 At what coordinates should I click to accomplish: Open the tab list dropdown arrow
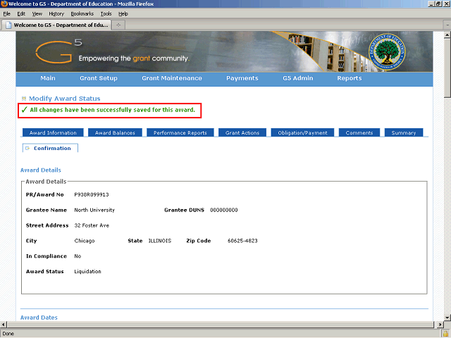pos(447,25)
